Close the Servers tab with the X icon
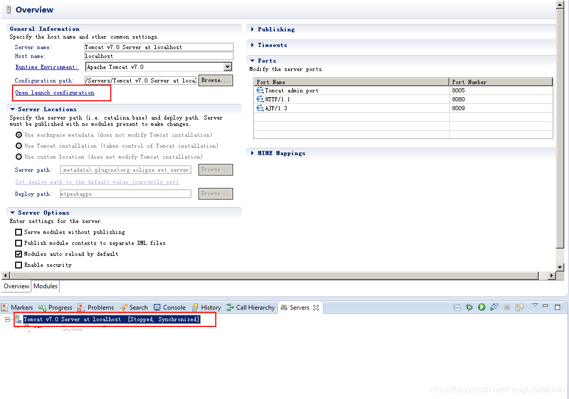Screen dimensions: 569x399 click(316, 308)
